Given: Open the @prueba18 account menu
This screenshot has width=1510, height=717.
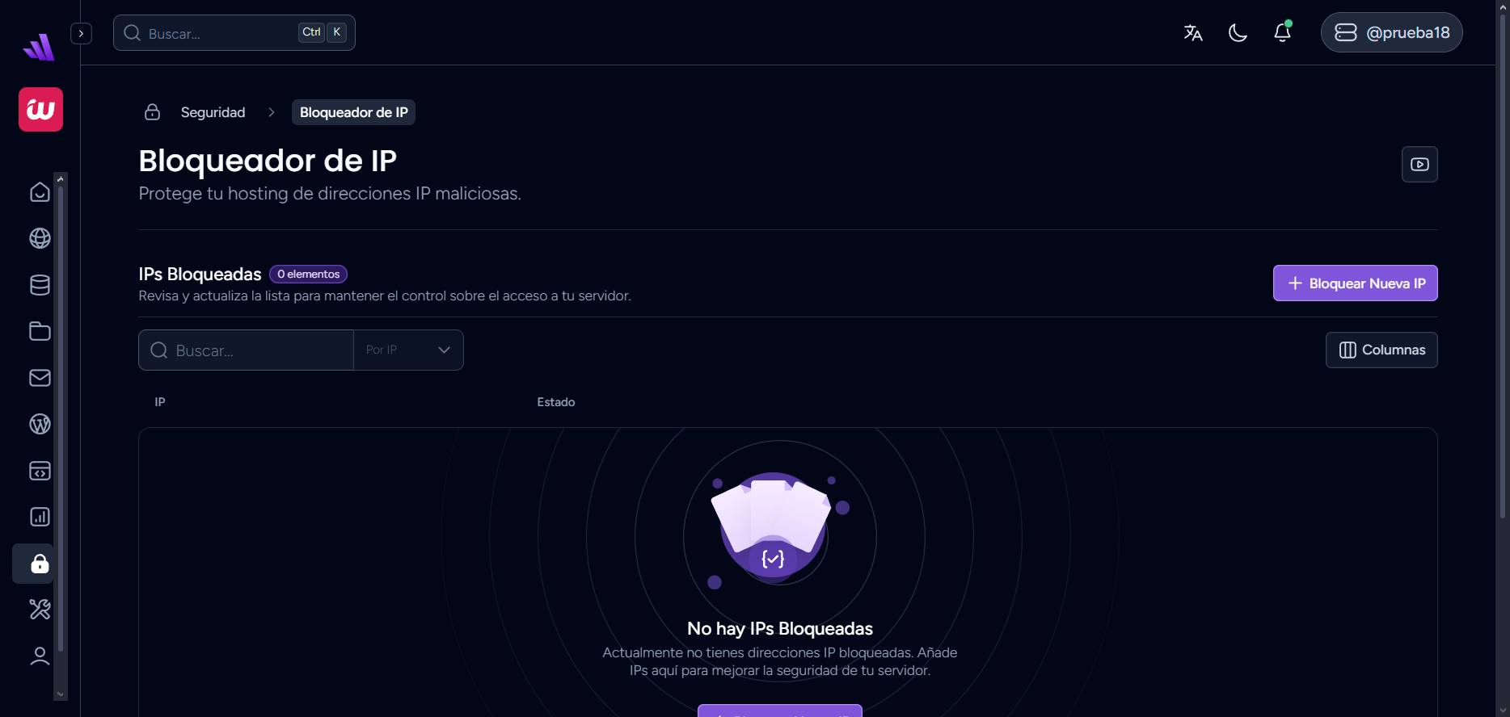Looking at the screenshot, I should pos(1391,32).
